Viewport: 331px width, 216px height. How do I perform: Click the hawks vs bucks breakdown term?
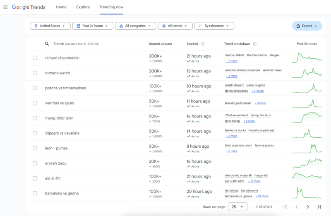(x=235, y=130)
